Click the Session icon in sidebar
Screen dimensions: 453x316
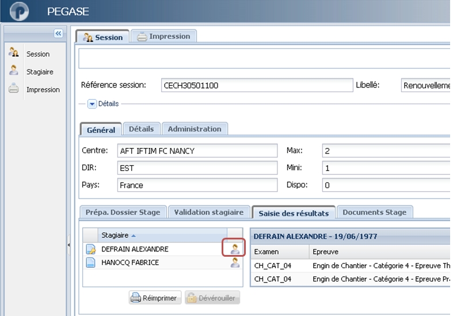click(x=14, y=52)
